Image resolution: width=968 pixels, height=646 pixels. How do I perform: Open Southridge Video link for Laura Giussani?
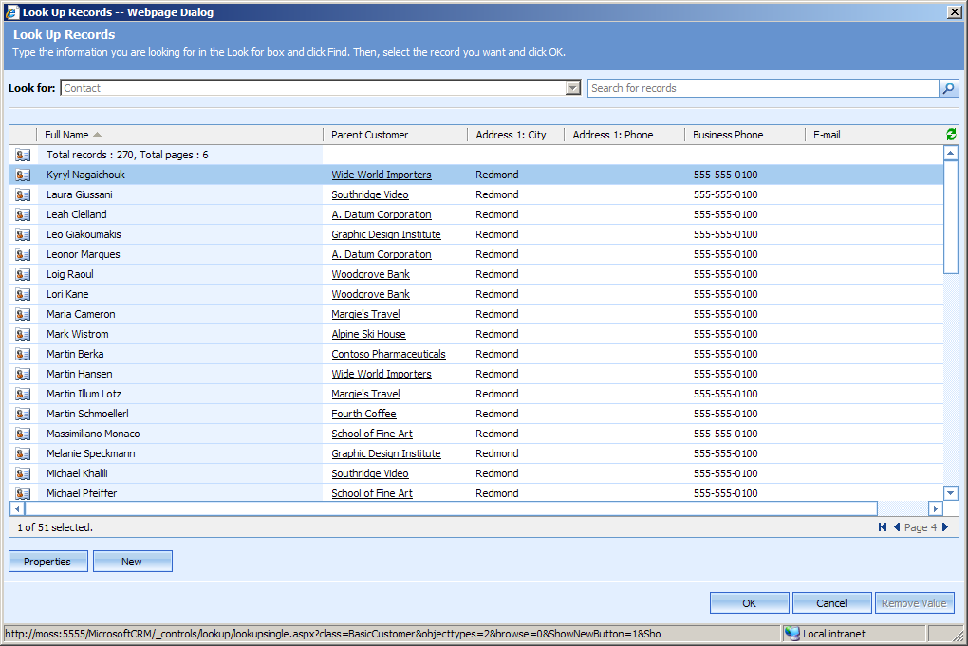(x=370, y=194)
